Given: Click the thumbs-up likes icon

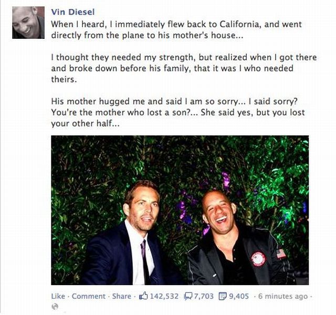Looking at the screenshot, I should (143, 296).
